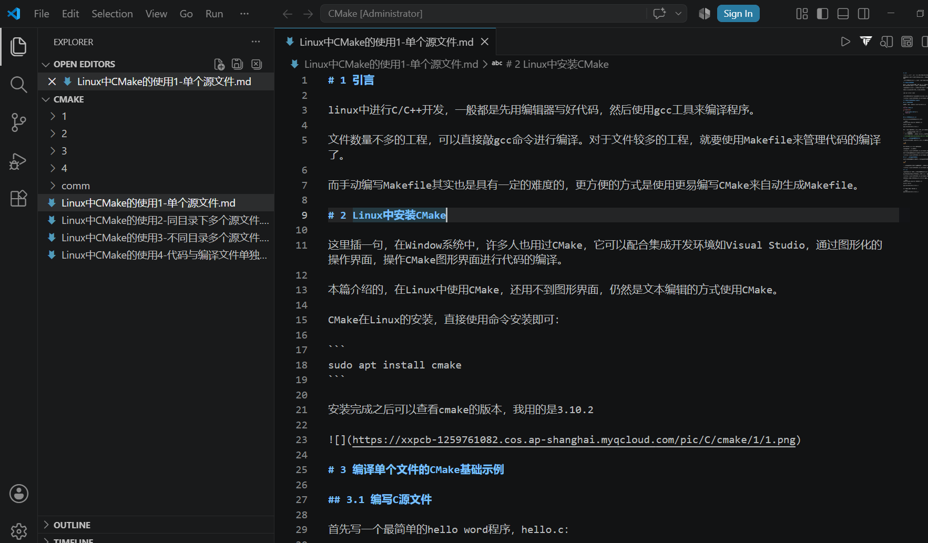928x543 pixels.
Task: Open the Accounts menu icon
Action: coord(18,494)
